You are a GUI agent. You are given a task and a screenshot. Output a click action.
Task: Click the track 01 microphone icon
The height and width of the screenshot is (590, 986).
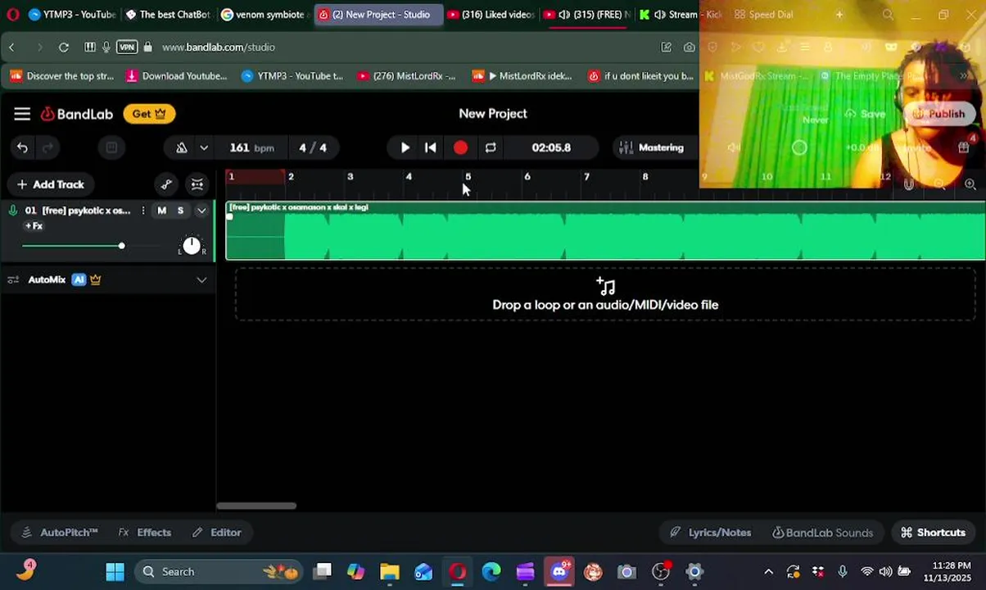pos(13,211)
